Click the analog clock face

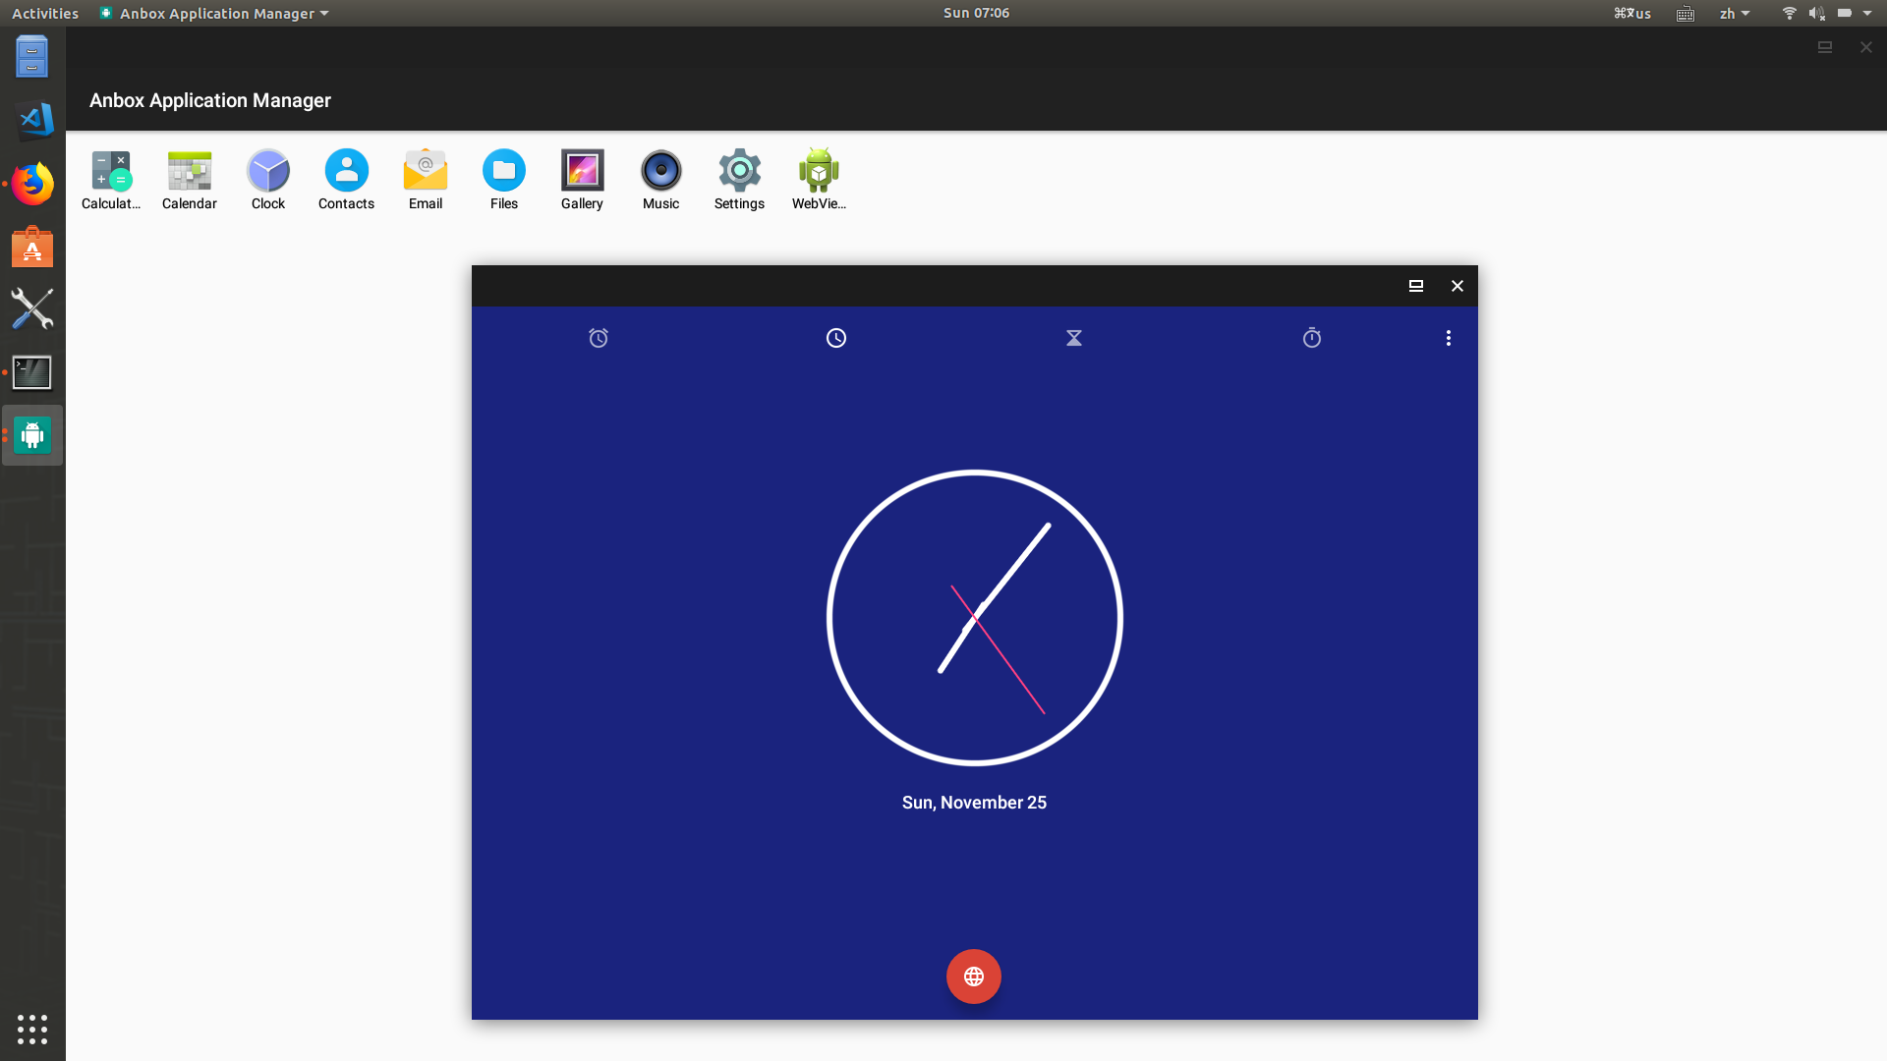pos(975,618)
